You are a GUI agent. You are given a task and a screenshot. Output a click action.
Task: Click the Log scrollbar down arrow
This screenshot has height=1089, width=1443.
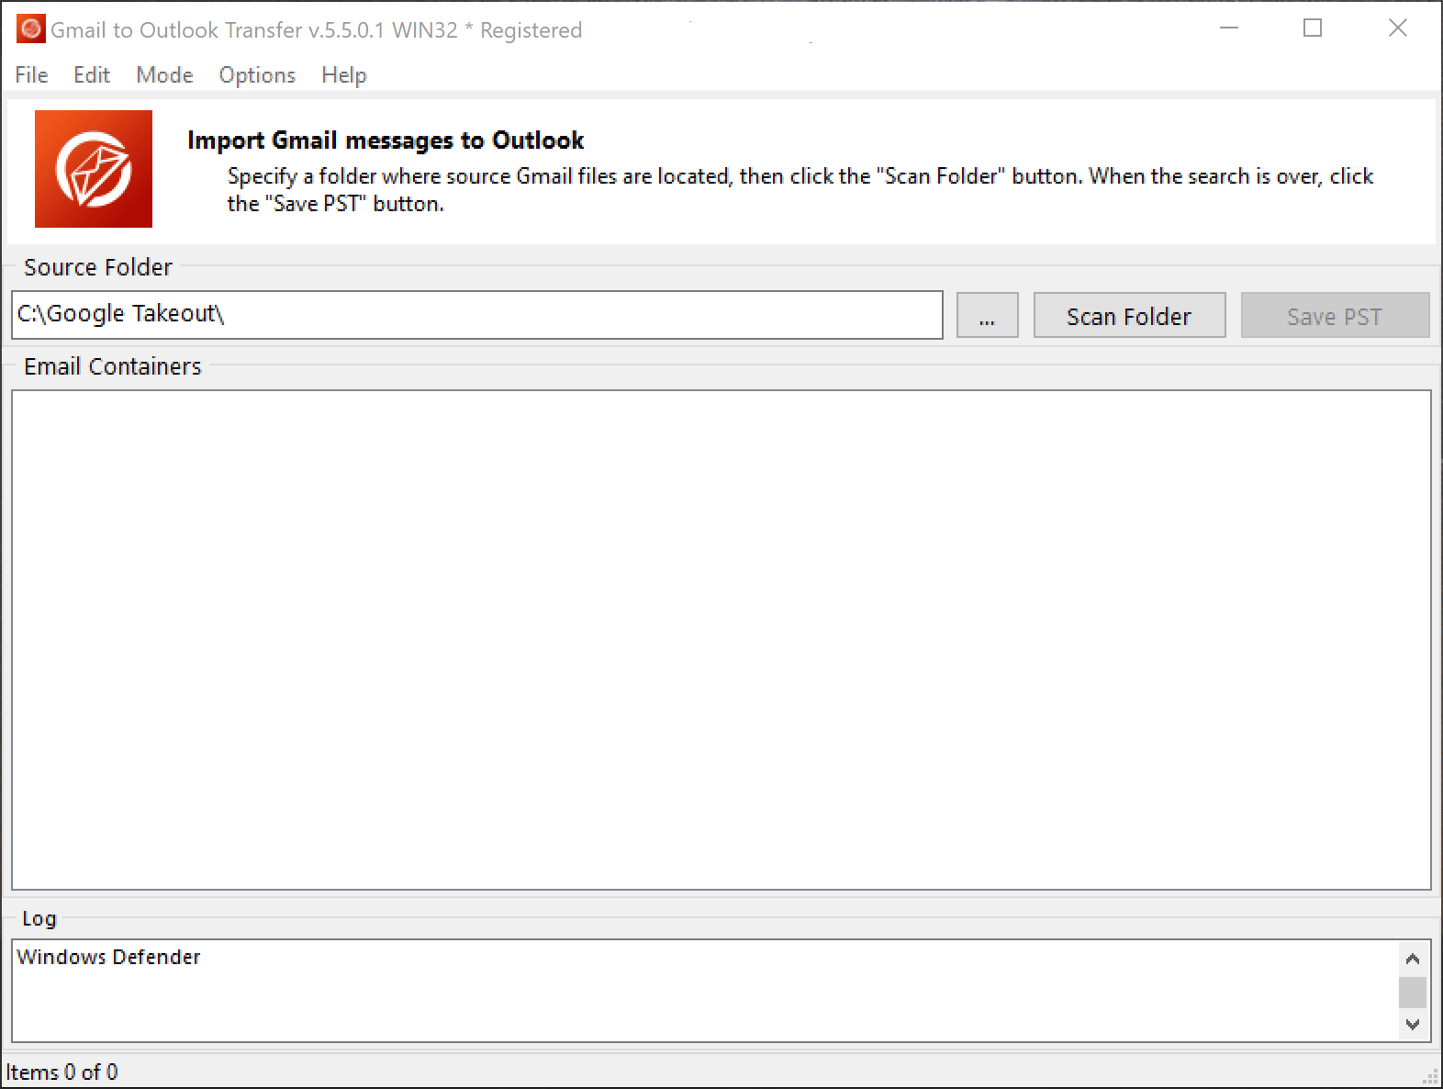click(1413, 1023)
